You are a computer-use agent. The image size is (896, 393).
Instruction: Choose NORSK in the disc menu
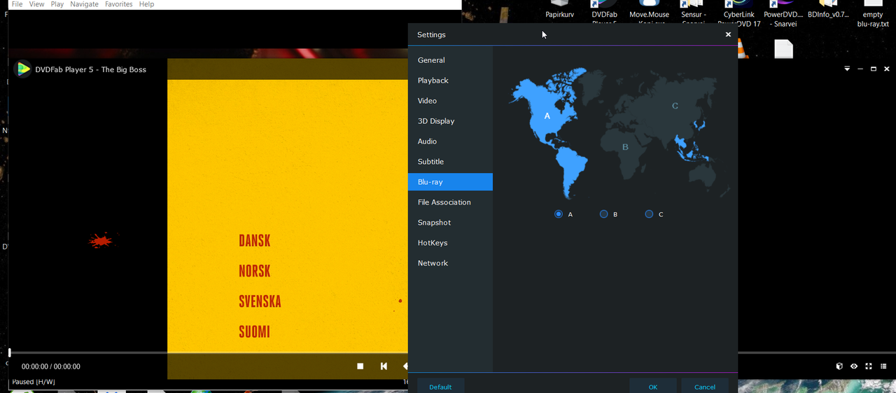click(x=255, y=271)
